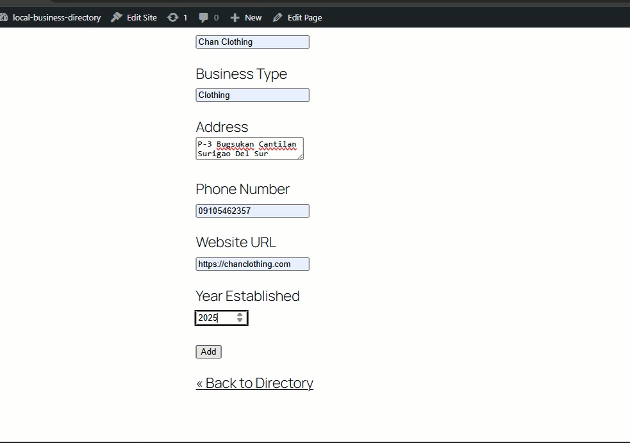This screenshot has height=443, width=630.
Task: Click into the Business Type field
Action: (x=252, y=95)
